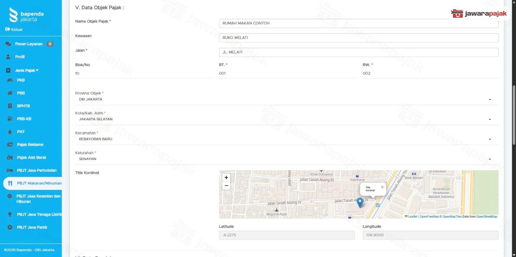
Task: Click the Bank Mandiri map icon
Action: [x=414, y=174]
